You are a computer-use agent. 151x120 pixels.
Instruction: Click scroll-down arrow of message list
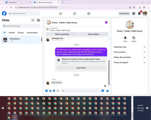(x=109, y=86)
